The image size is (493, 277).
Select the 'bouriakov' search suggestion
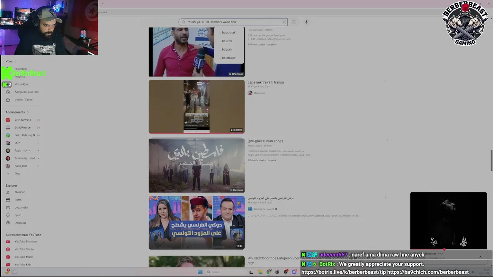pos(229,58)
